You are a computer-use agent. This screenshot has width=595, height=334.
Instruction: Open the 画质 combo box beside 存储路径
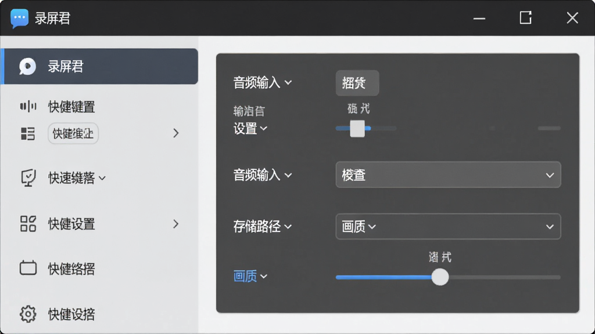point(448,227)
